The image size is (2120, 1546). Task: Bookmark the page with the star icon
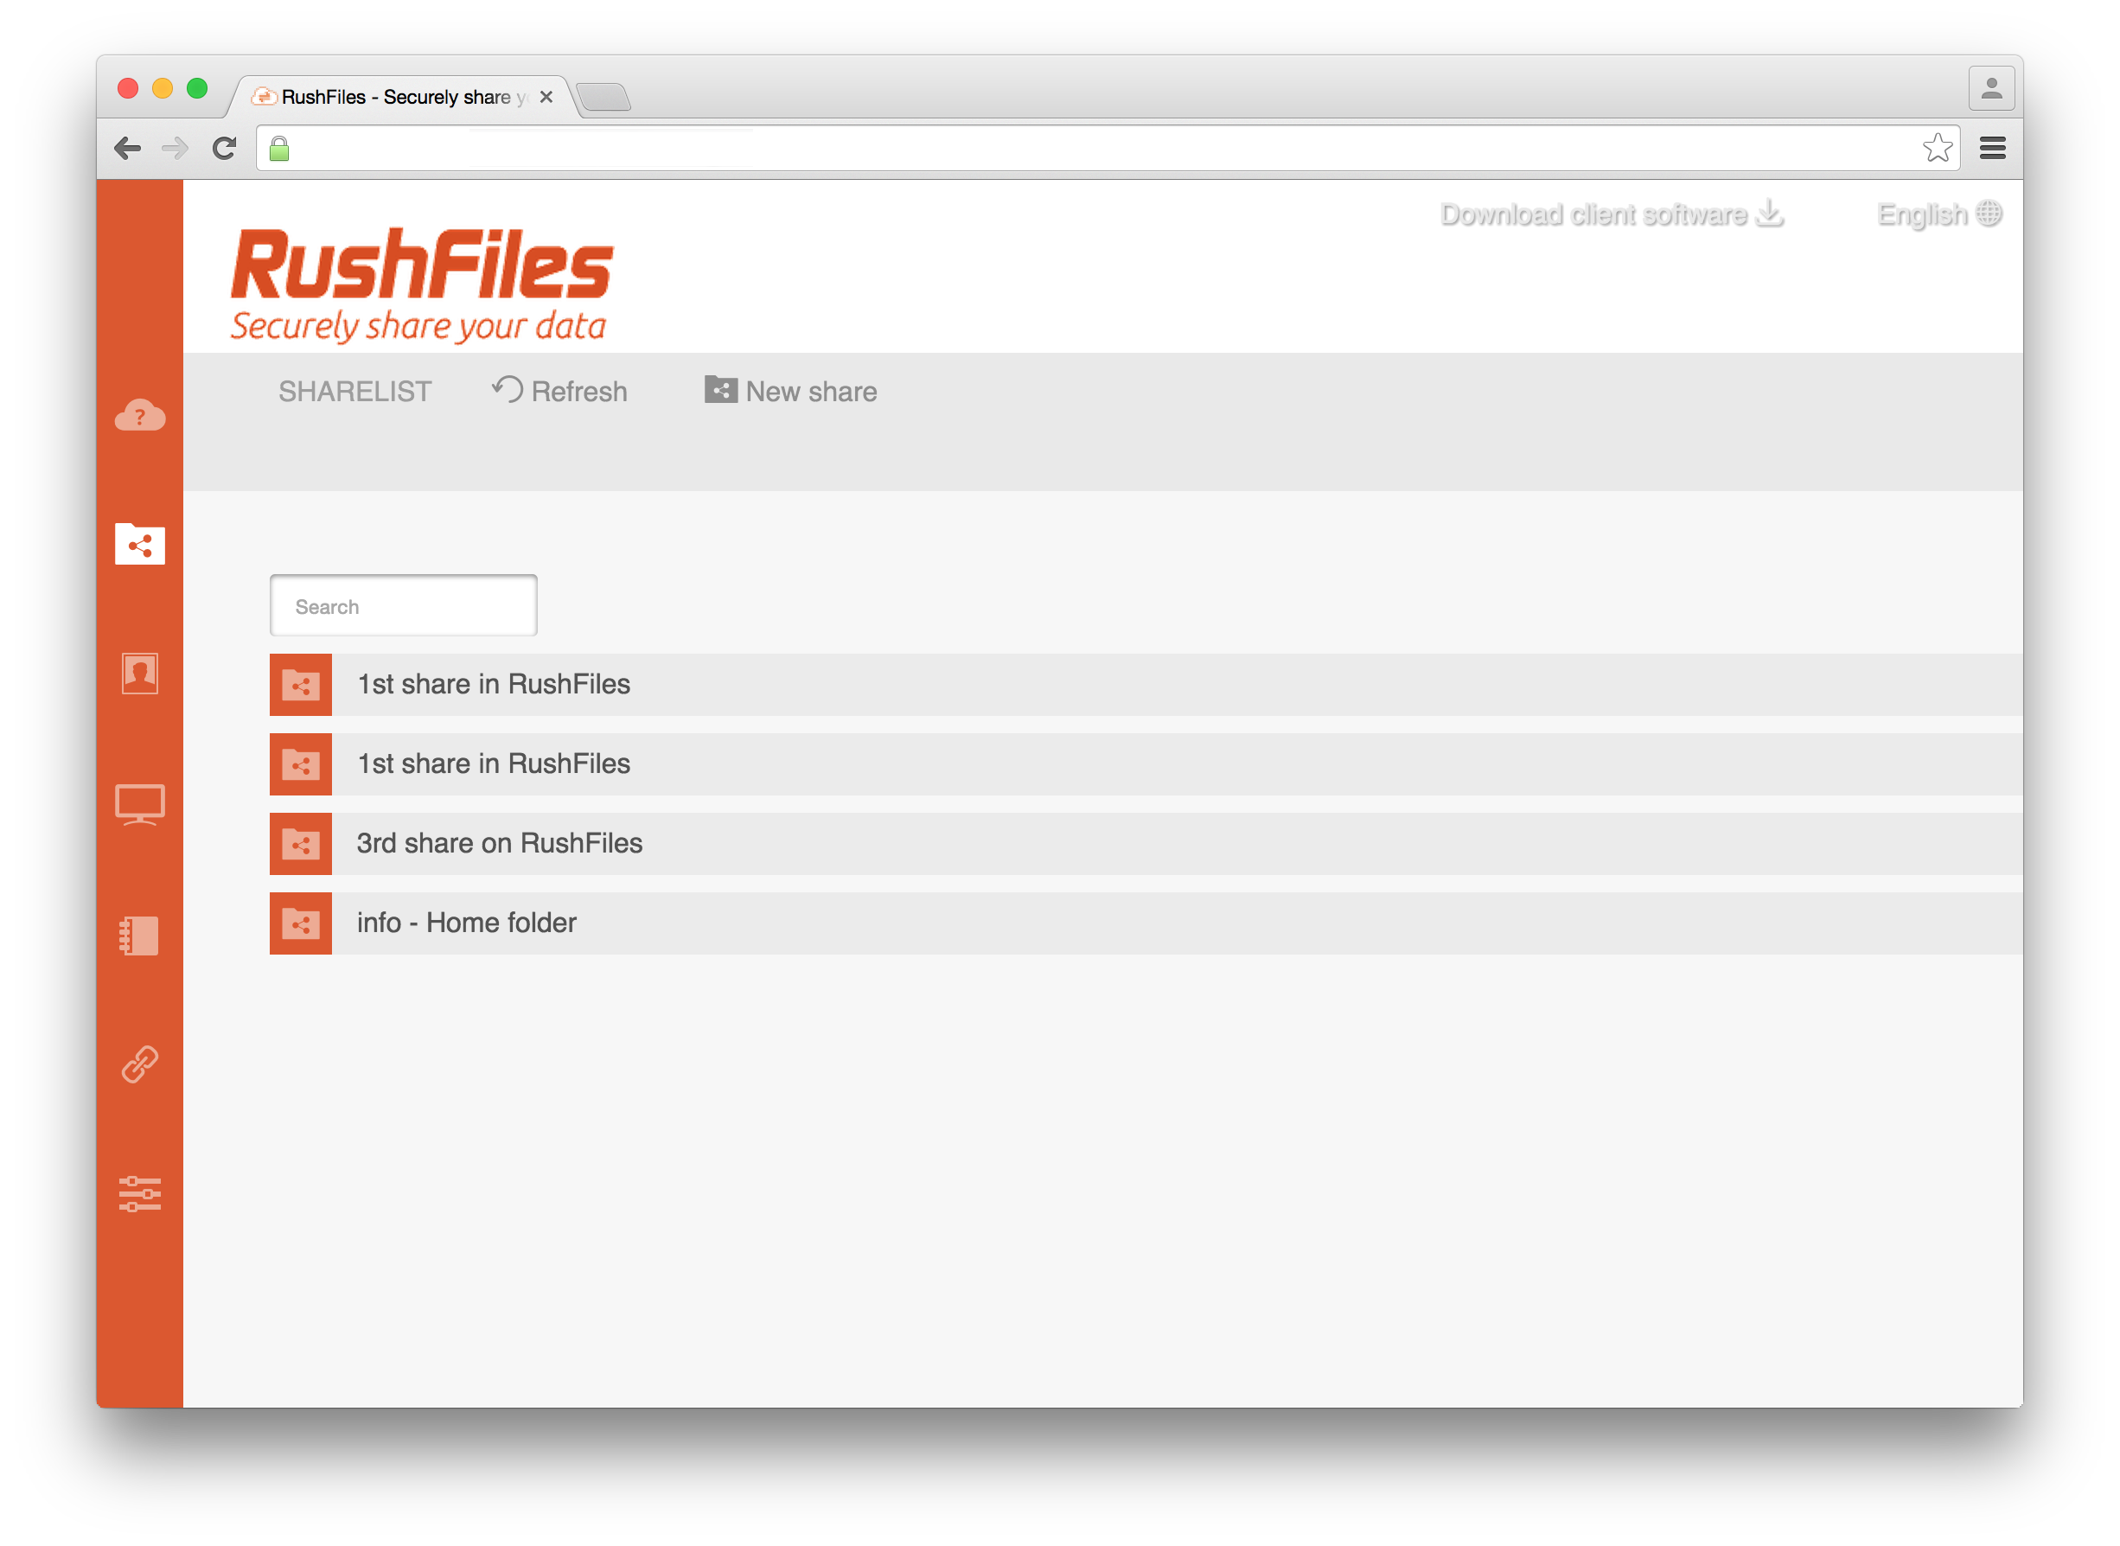(x=1938, y=148)
